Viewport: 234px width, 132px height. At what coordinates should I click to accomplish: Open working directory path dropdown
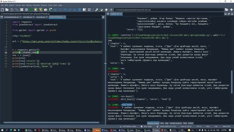[x=223, y=10]
